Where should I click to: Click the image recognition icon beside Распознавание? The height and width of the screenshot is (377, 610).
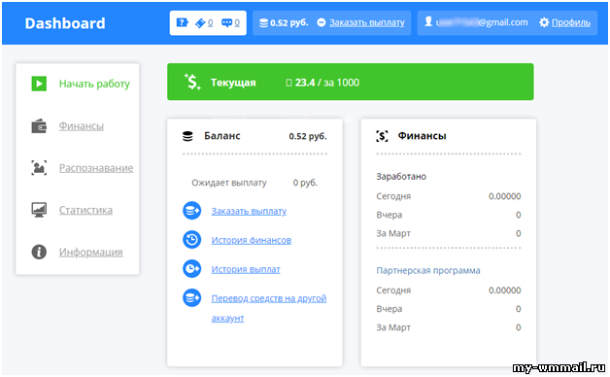click(39, 168)
